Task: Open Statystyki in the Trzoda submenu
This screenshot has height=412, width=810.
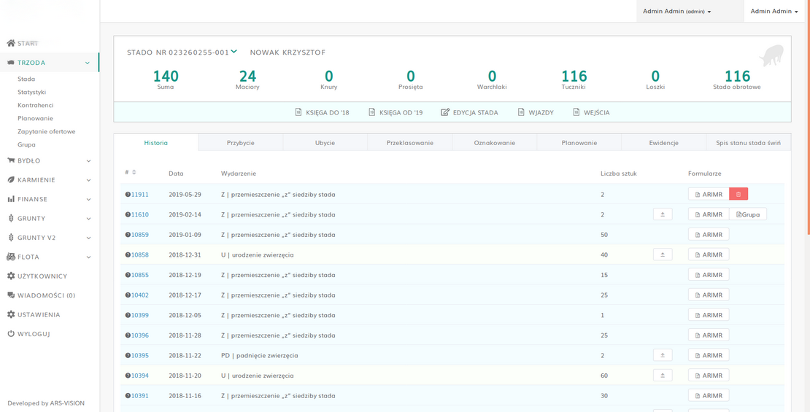Action: point(32,92)
